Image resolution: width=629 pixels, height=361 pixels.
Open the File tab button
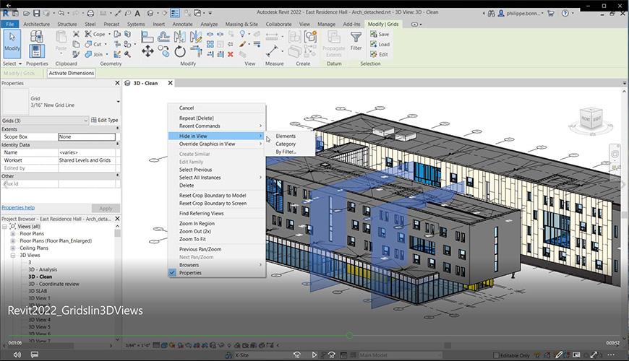9,24
